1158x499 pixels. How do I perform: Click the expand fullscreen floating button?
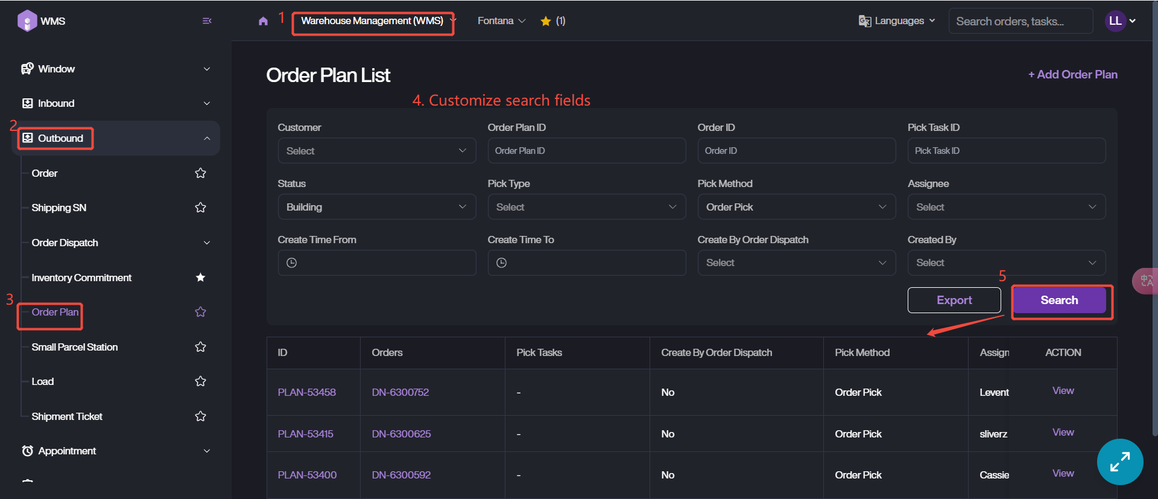click(x=1119, y=462)
